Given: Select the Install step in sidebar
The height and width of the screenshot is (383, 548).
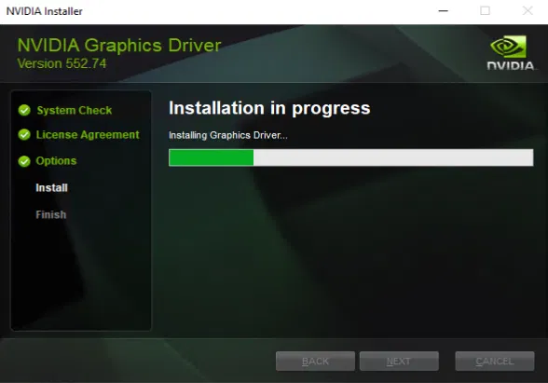Looking at the screenshot, I should (52, 188).
